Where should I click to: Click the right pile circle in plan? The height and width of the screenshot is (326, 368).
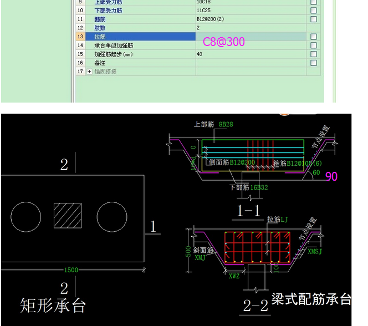coord(112,217)
